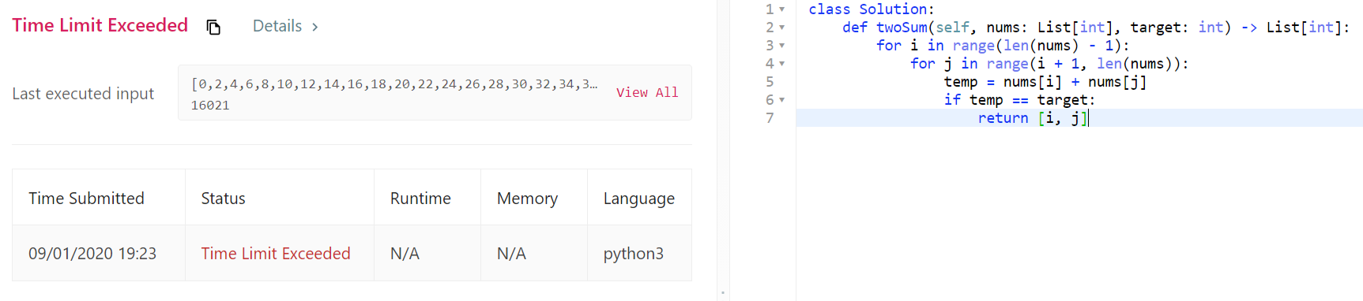1363x301 pixels.
Task: Copy the Time Limit Exceeded result icon
Action: [213, 27]
